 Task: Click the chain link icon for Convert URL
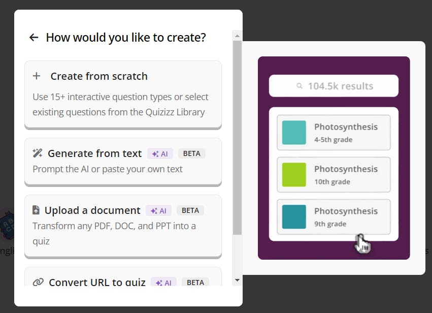coord(38,282)
